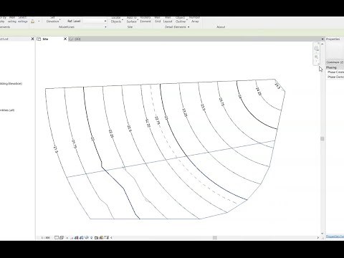Open the dropdown arrow beside the yellow icon
This screenshot has height=258, width=344.
(x=39, y=21)
